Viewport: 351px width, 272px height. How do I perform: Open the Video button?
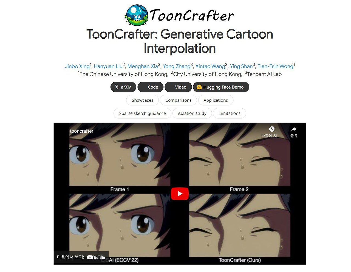pyautogui.click(x=178, y=87)
